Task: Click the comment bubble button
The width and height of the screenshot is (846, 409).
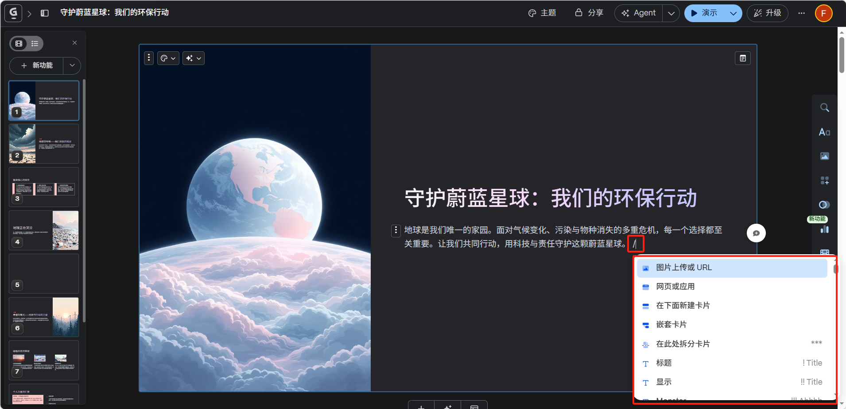Action: [x=756, y=233]
